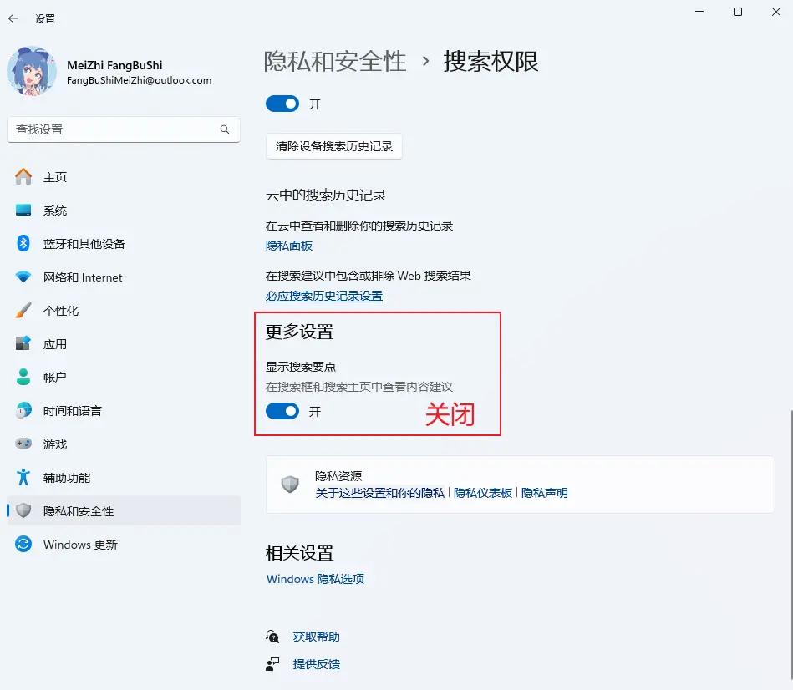The height and width of the screenshot is (690, 793).
Task: Click the 清除设备搜索历史记录 button
Action: pos(334,146)
